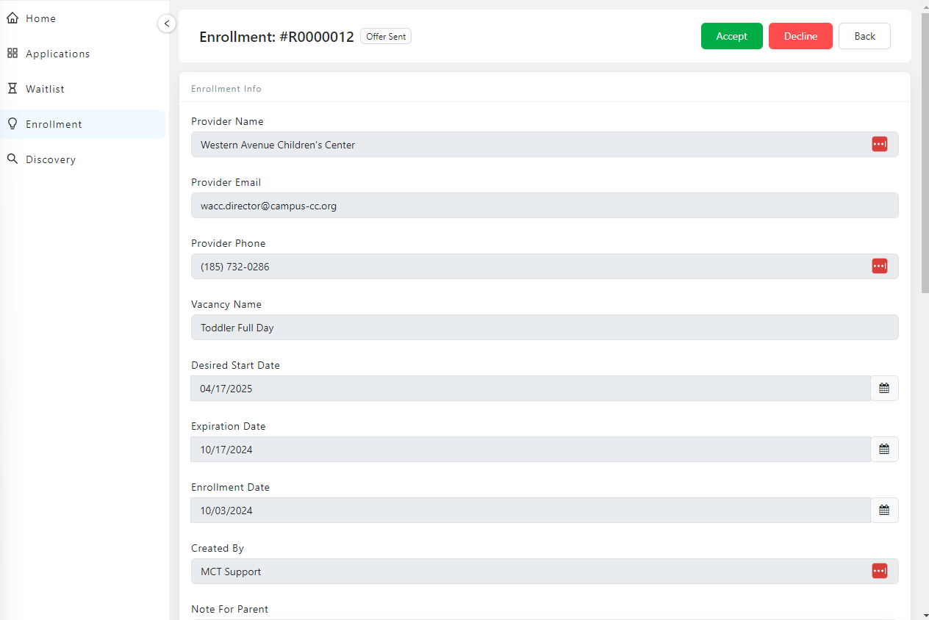Image resolution: width=929 pixels, height=620 pixels.
Task: Click the Provider Email field
Action: pyautogui.click(x=545, y=206)
